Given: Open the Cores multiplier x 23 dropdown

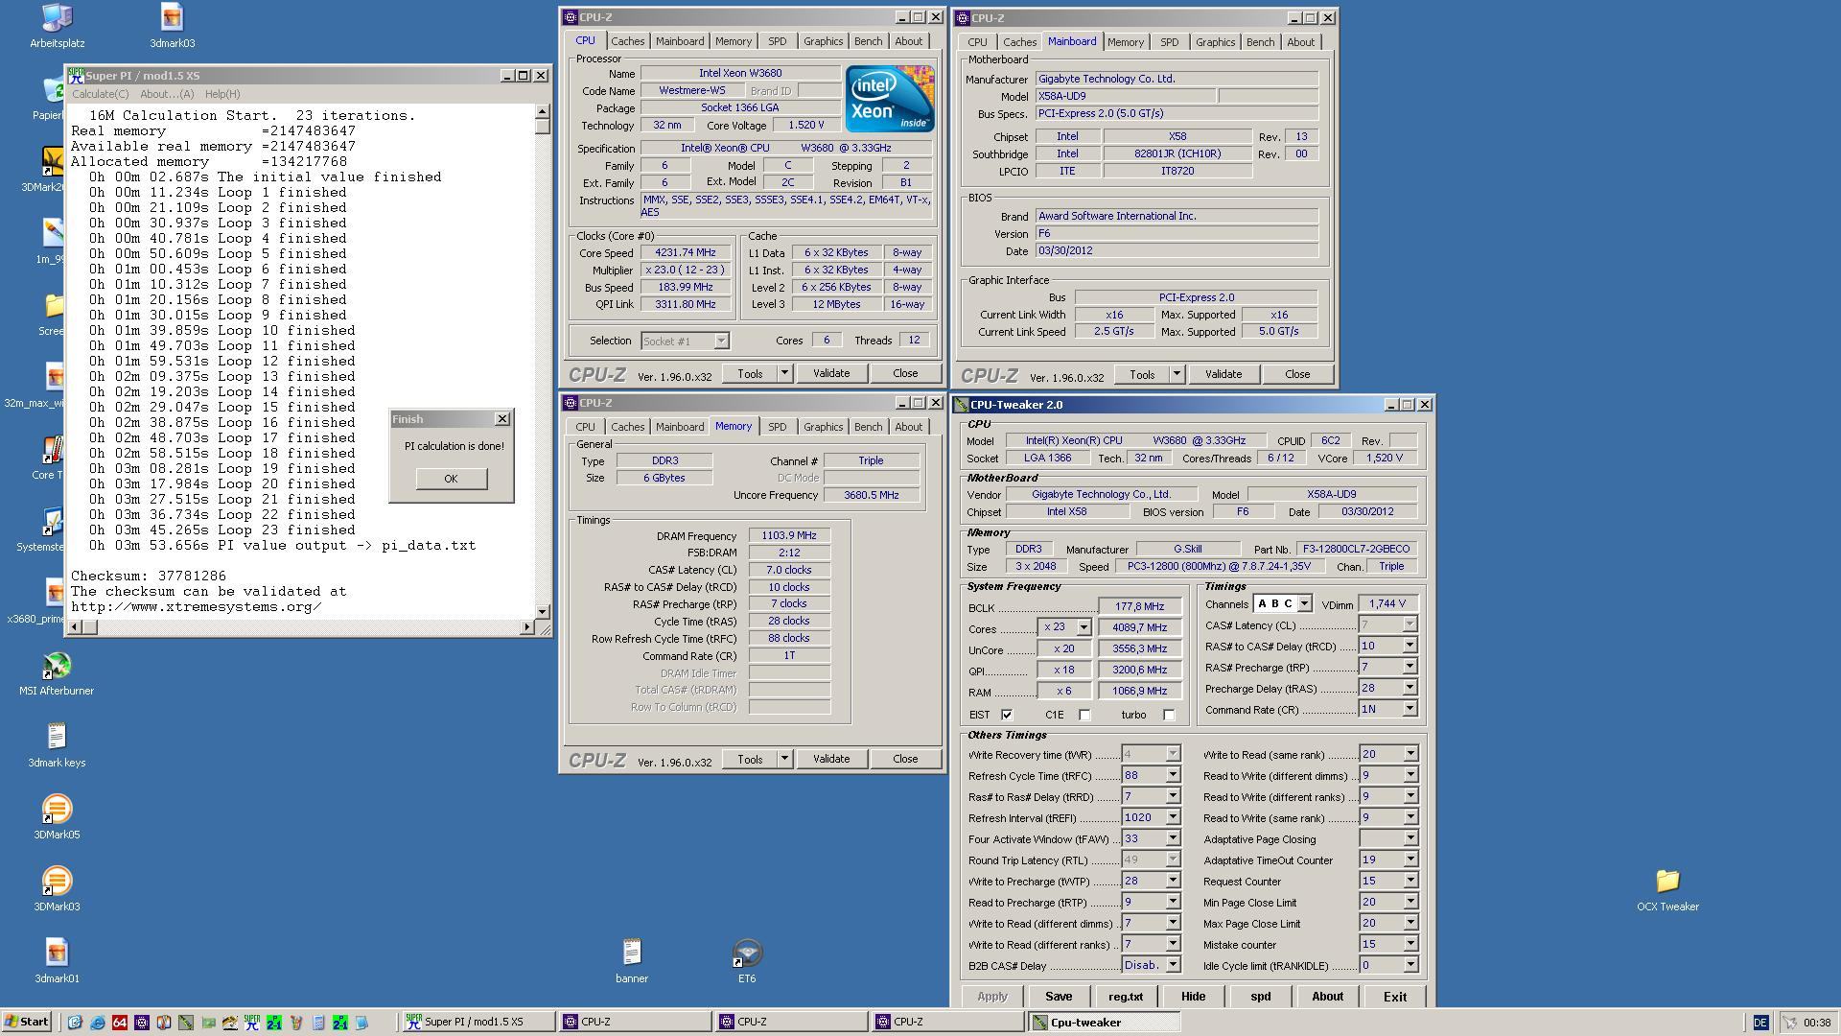Looking at the screenshot, I should [1084, 627].
